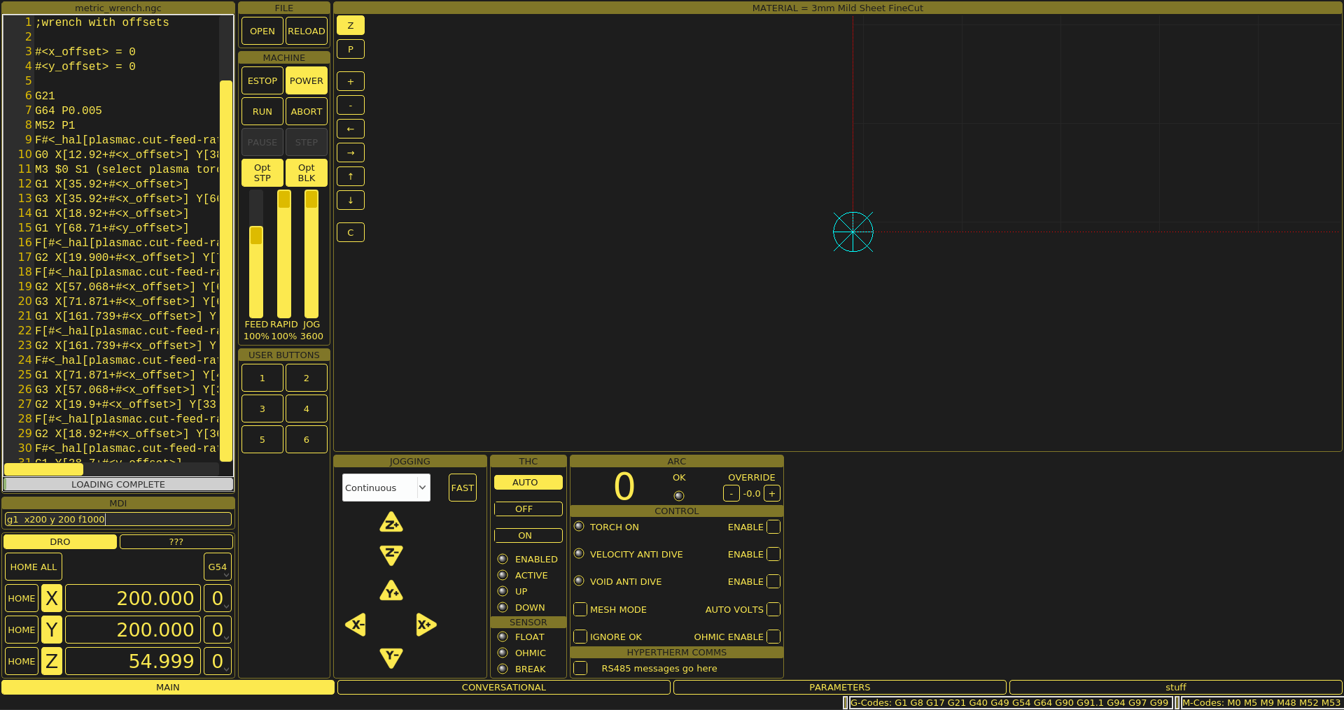Select the ??? tab next to DRO
Viewport: 1344px width, 710px height.
point(176,541)
